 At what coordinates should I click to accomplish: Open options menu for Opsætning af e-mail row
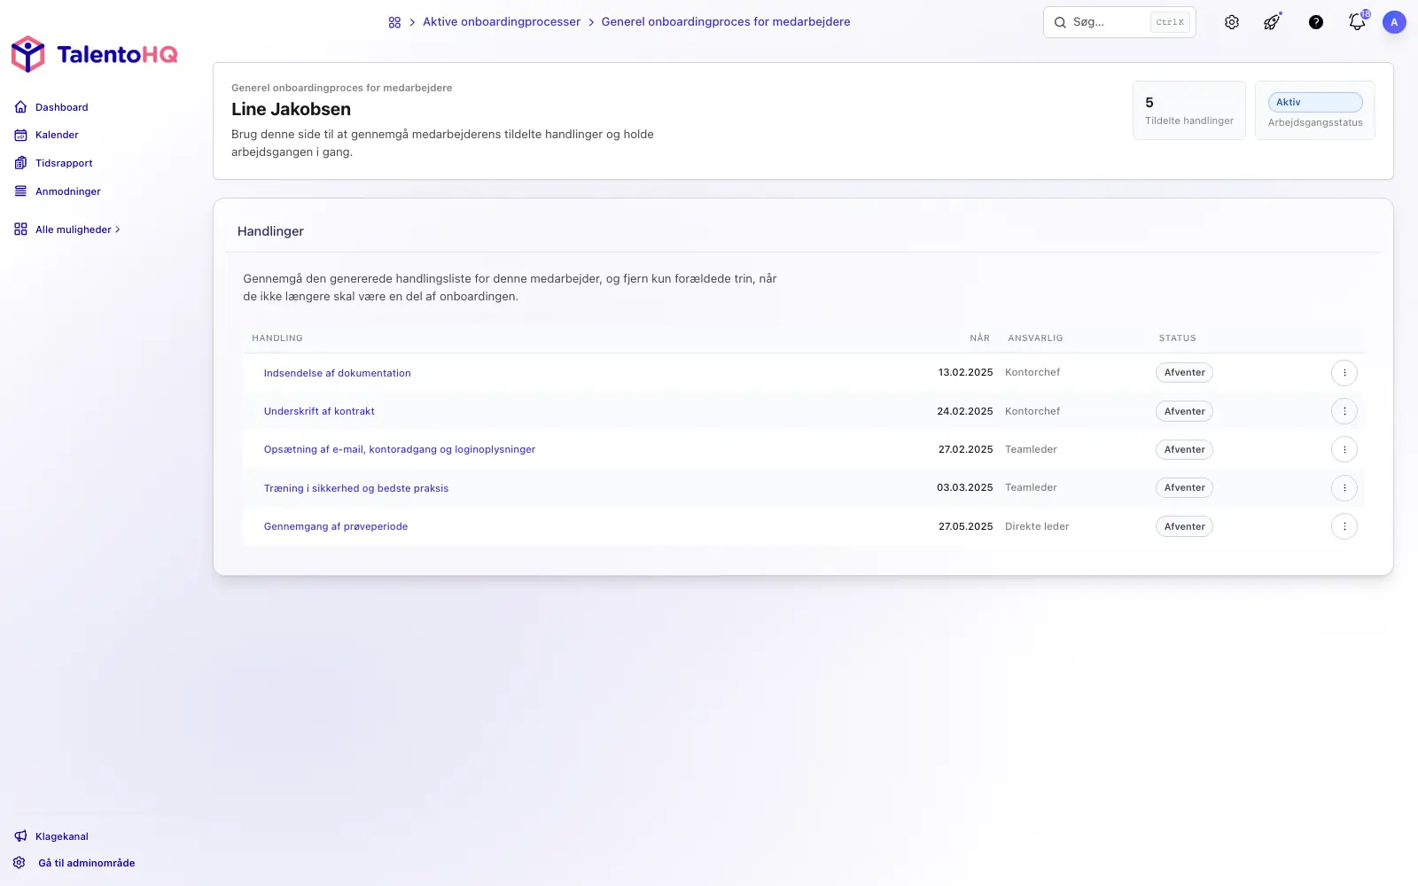click(x=1344, y=449)
